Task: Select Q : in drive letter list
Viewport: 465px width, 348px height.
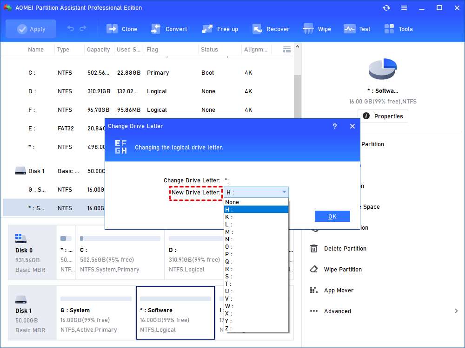Action: 256,261
